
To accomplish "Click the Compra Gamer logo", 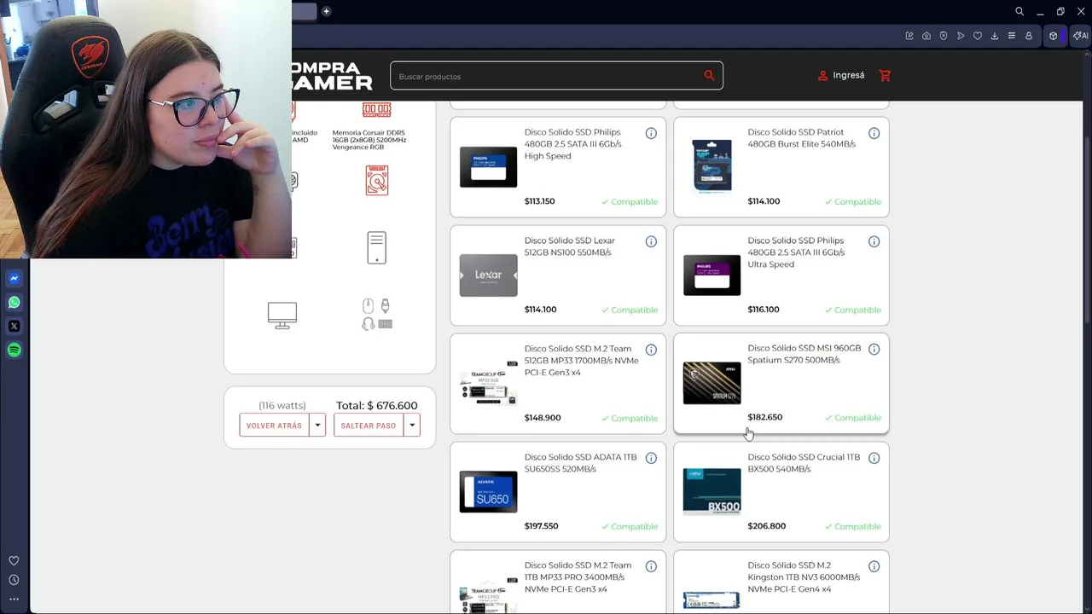I will pos(332,75).
